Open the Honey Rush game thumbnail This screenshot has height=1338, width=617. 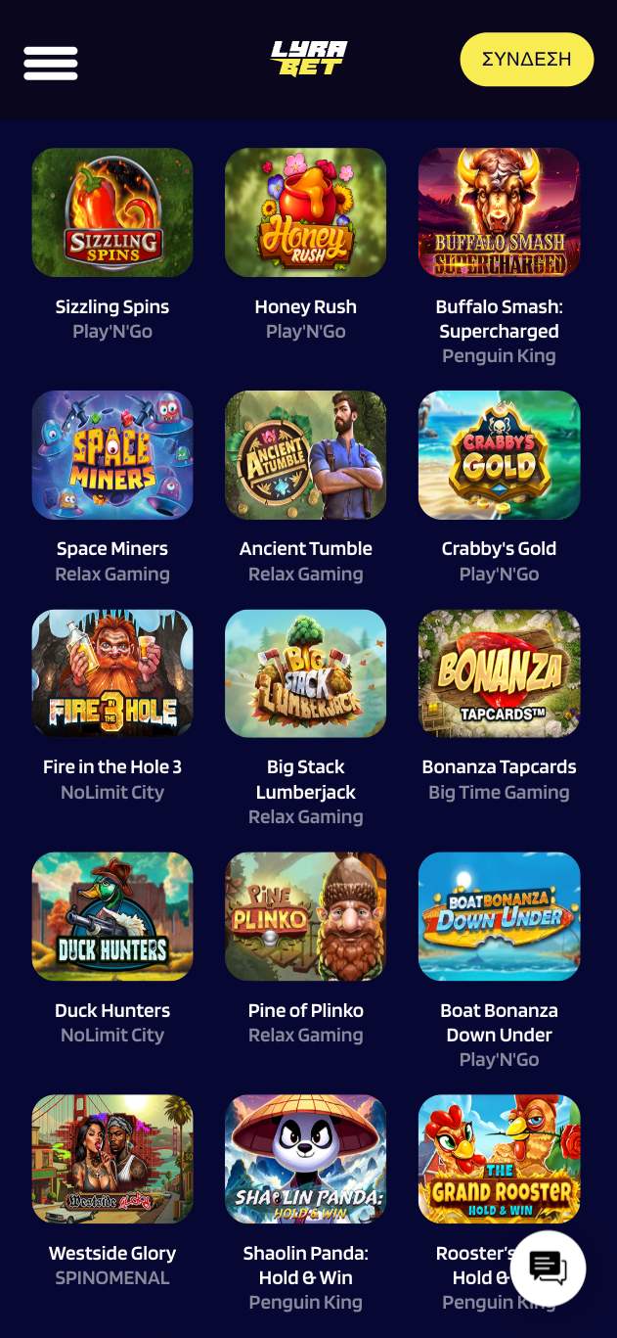coord(306,212)
